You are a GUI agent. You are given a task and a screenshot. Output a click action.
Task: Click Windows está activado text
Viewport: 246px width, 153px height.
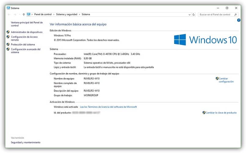point(66,107)
